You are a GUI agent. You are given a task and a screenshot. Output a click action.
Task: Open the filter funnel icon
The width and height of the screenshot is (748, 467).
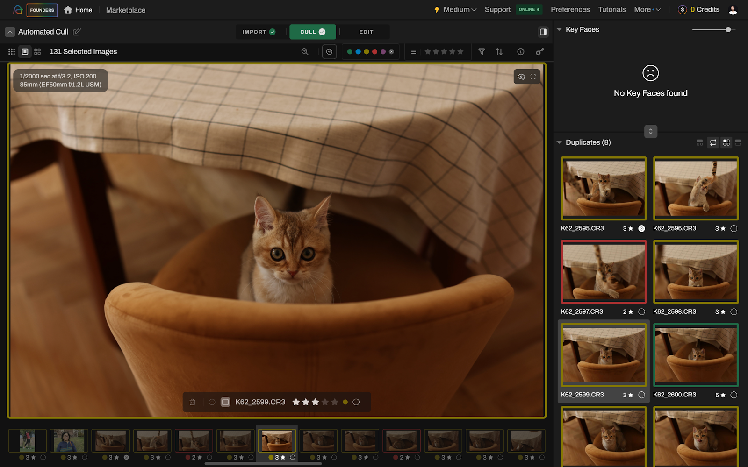482,52
